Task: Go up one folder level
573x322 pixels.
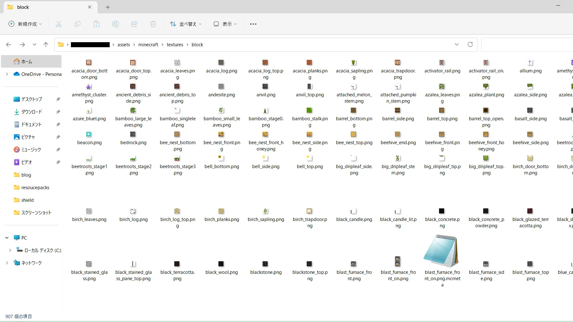Action: click(x=46, y=44)
